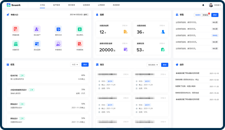The image size is (225, 130).
Task: Go to the 客户管理 menu
Action: click(57, 5)
